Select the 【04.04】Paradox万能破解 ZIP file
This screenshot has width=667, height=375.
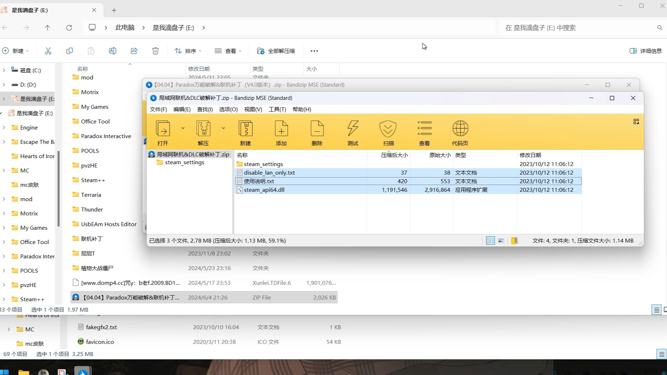pyautogui.click(x=204, y=297)
